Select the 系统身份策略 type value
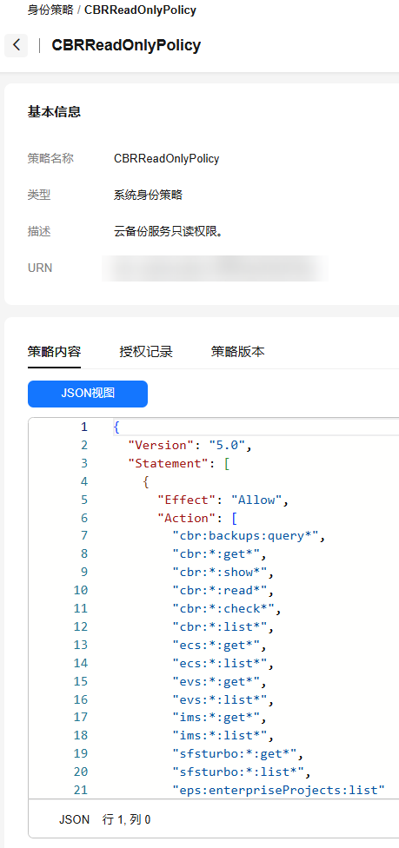This screenshot has width=399, height=848. (x=148, y=195)
